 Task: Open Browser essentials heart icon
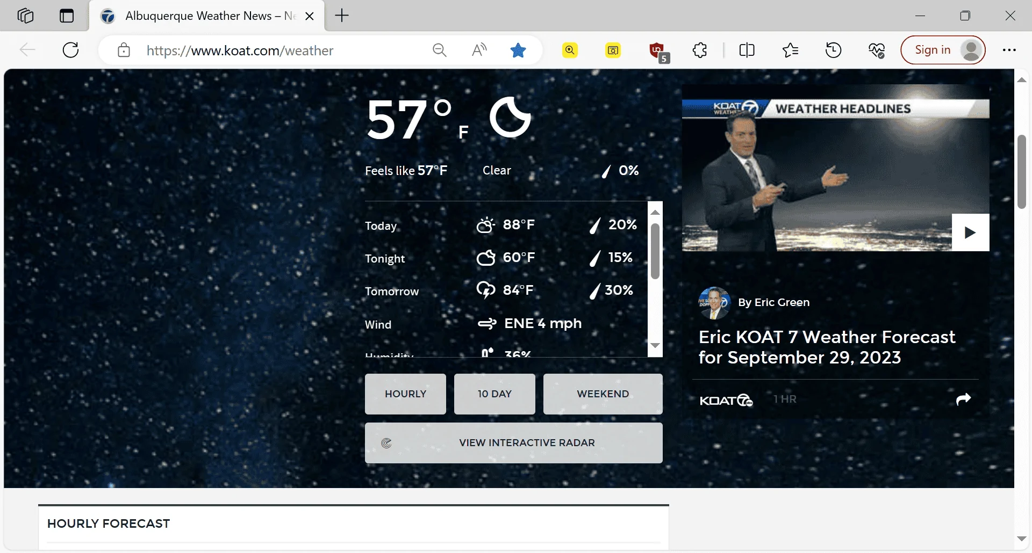[877, 50]
